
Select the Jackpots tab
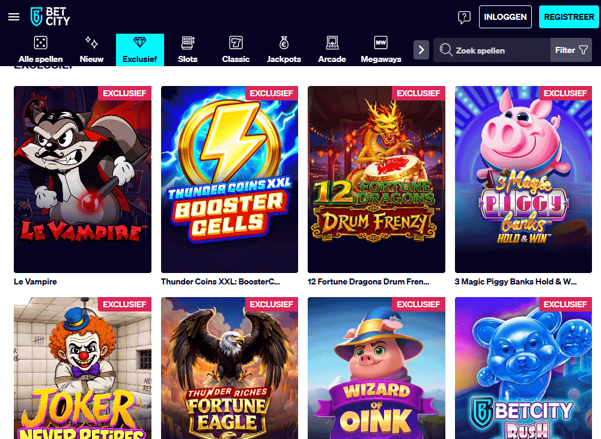pyautogui.click(x=284, y=50)
